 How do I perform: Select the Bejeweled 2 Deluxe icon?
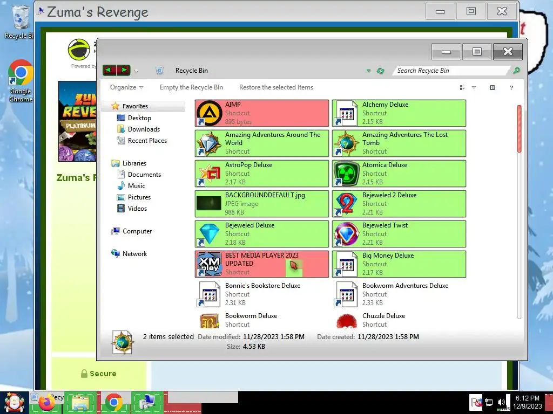346,204
